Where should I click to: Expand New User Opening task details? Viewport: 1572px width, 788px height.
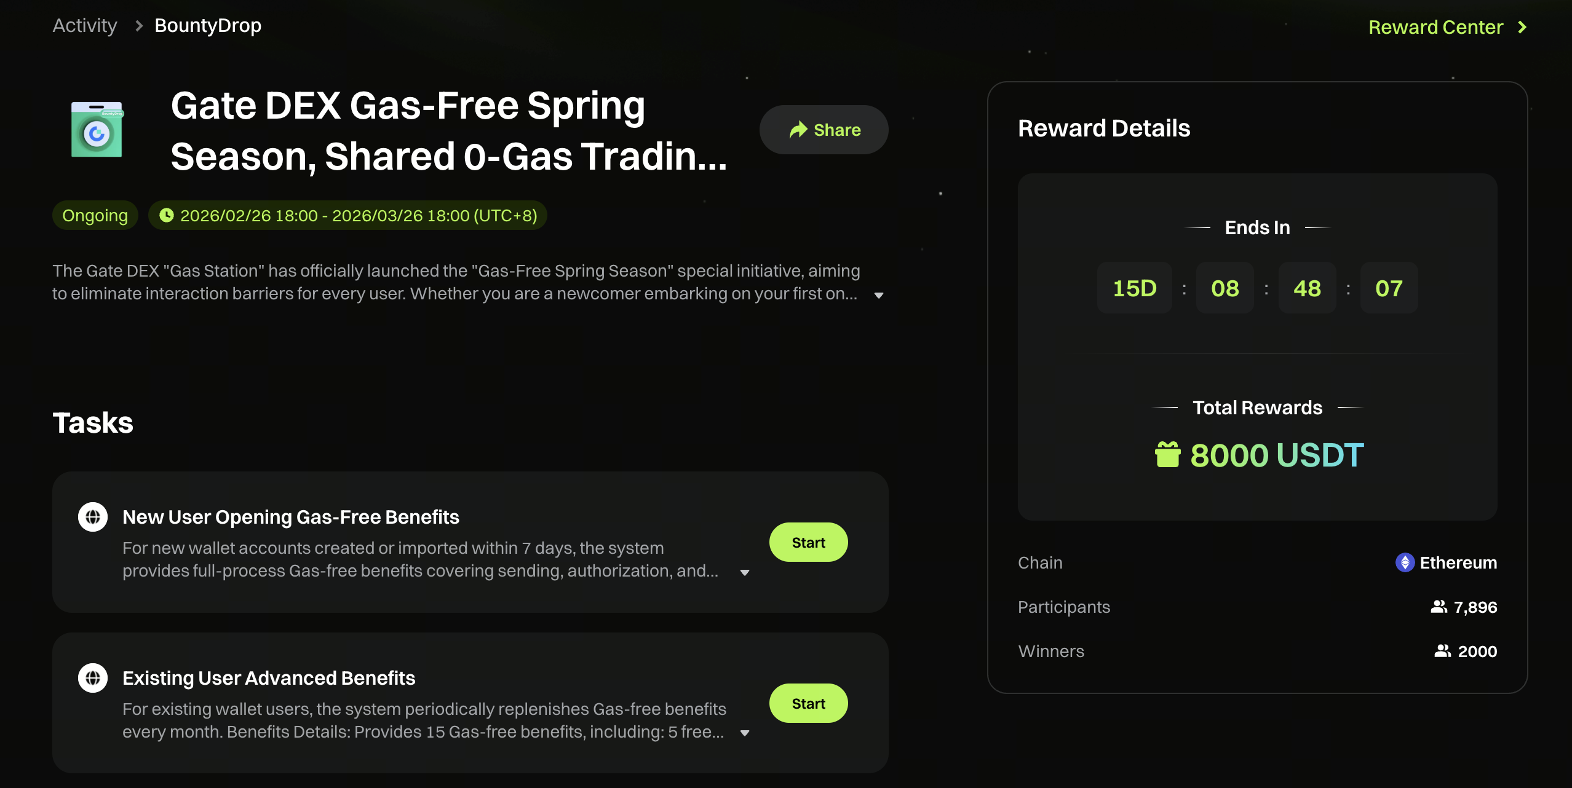[x=745, y=573]
